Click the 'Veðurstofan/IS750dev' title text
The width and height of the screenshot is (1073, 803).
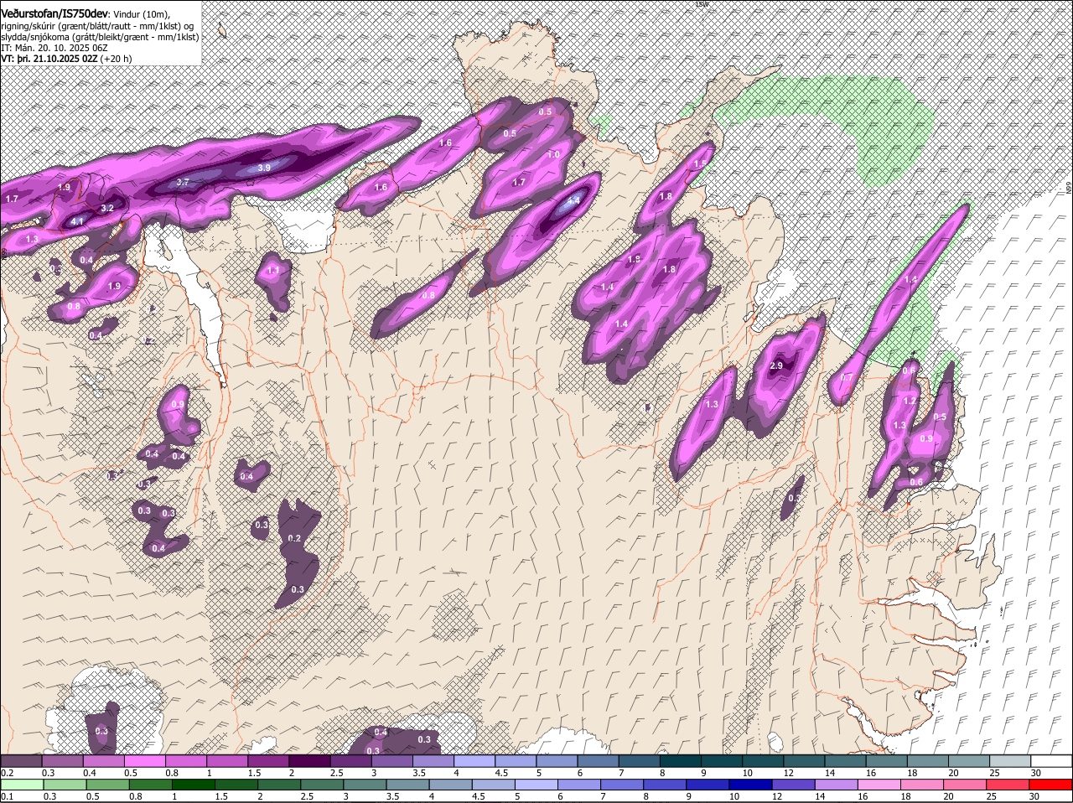click(x=54, y=13)
